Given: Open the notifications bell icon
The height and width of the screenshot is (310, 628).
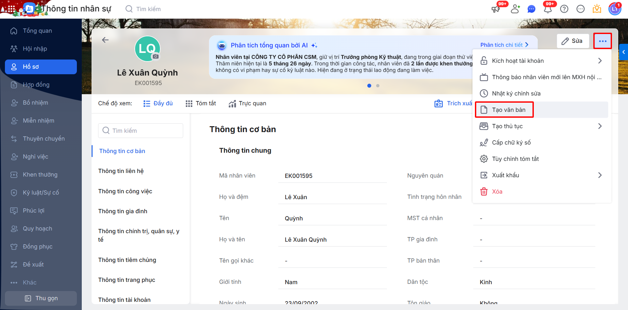Looking at the screenshot, I should (548, 9).
